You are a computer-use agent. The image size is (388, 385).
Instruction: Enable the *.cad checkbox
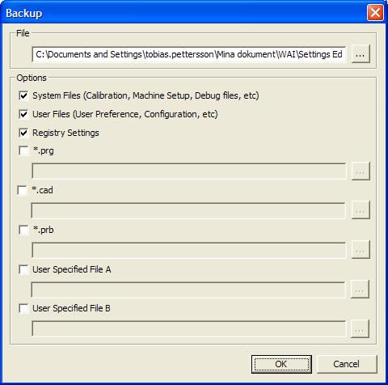click(x=22, y=190)
